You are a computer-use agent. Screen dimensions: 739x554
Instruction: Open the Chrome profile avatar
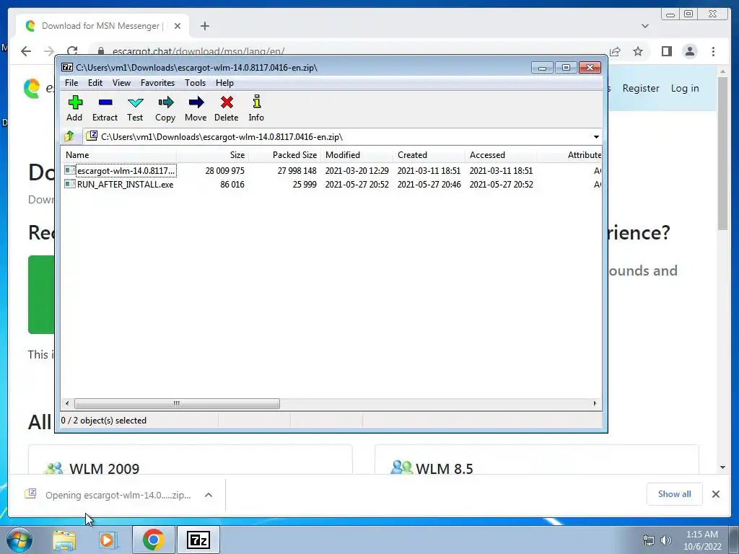(689, 51)
